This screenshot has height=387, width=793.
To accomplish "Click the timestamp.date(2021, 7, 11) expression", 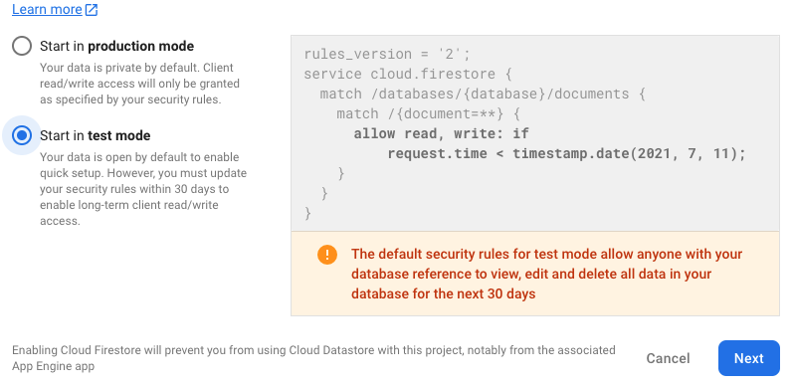I will coord(629,154).
